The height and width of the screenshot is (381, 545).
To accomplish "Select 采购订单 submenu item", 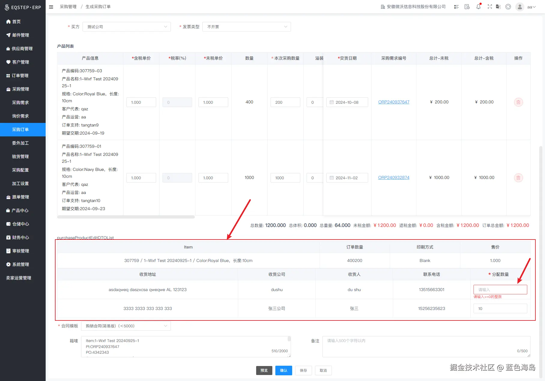I will coord(23,129).
